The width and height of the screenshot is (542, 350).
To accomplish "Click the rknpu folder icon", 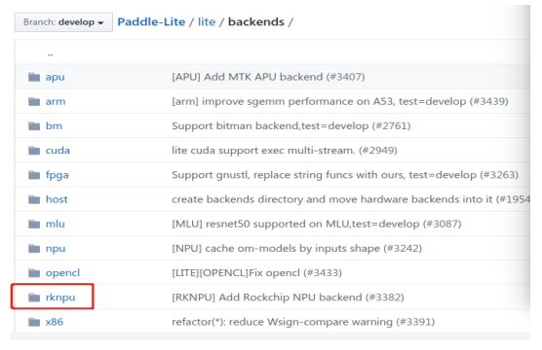I will pyautogui.click(x=34, y=297).
